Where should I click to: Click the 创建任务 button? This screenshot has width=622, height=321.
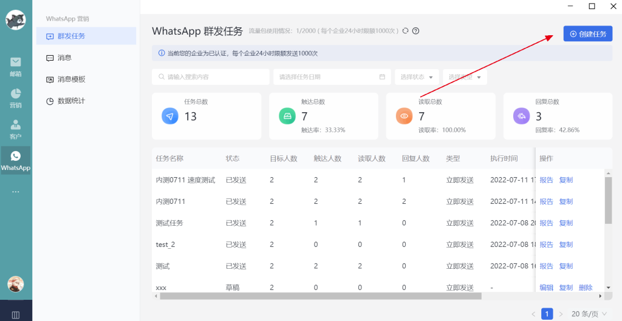(587, 34)
